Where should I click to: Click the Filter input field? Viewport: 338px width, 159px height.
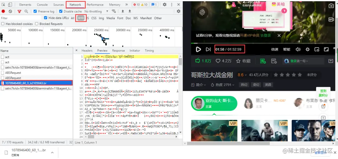[20, 18]
